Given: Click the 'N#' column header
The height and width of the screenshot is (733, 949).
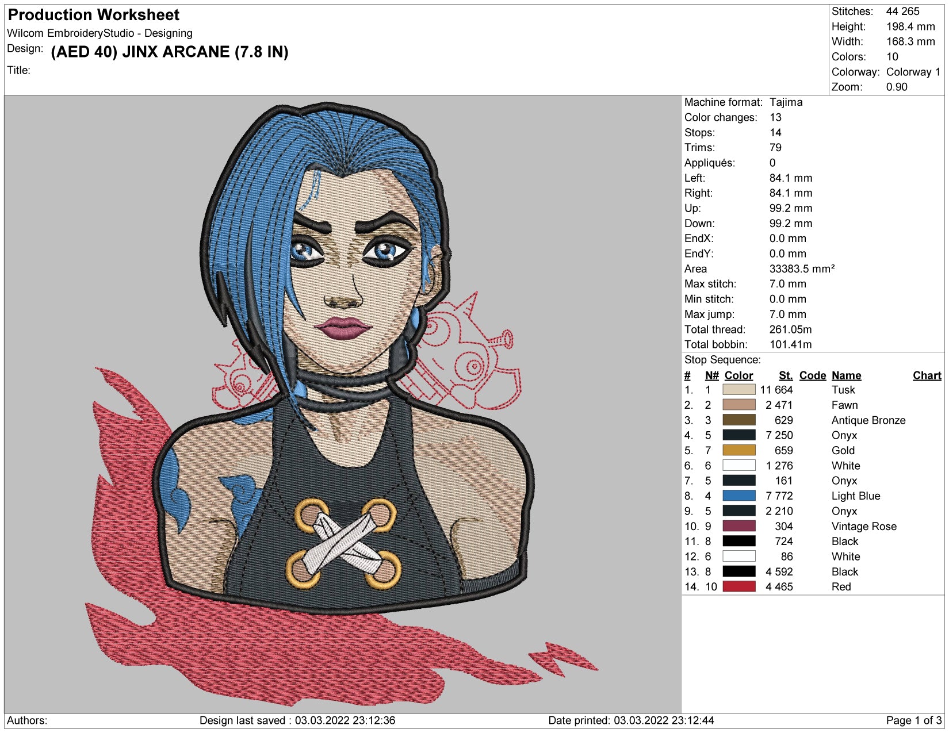Looking at the screenshot, I should (x=712, y=375).
